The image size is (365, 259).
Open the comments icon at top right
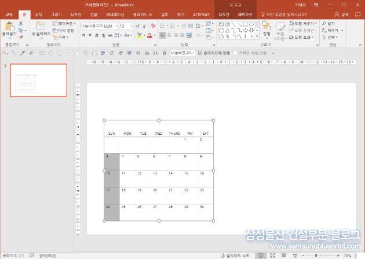coord(357,14)
